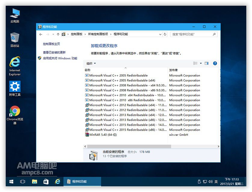Image resolution: width=252 pixels, height=192 pixels.
Task: Open the network tray icon
Action: (x=205, y=182)
